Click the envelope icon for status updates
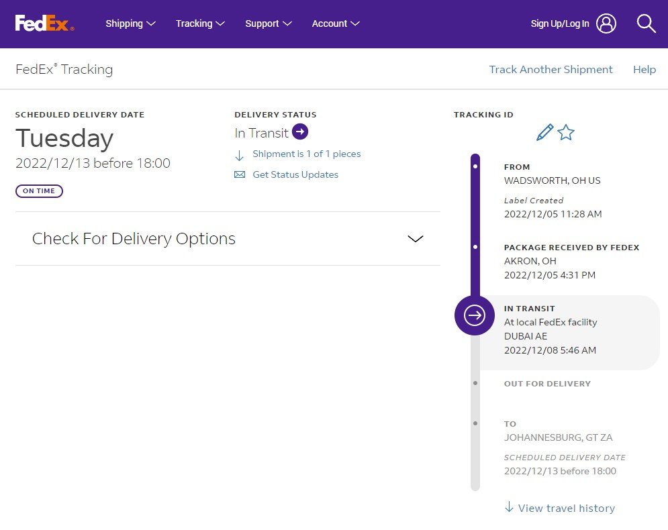Screen dimensions: 668x530 (x=240, y=174)
